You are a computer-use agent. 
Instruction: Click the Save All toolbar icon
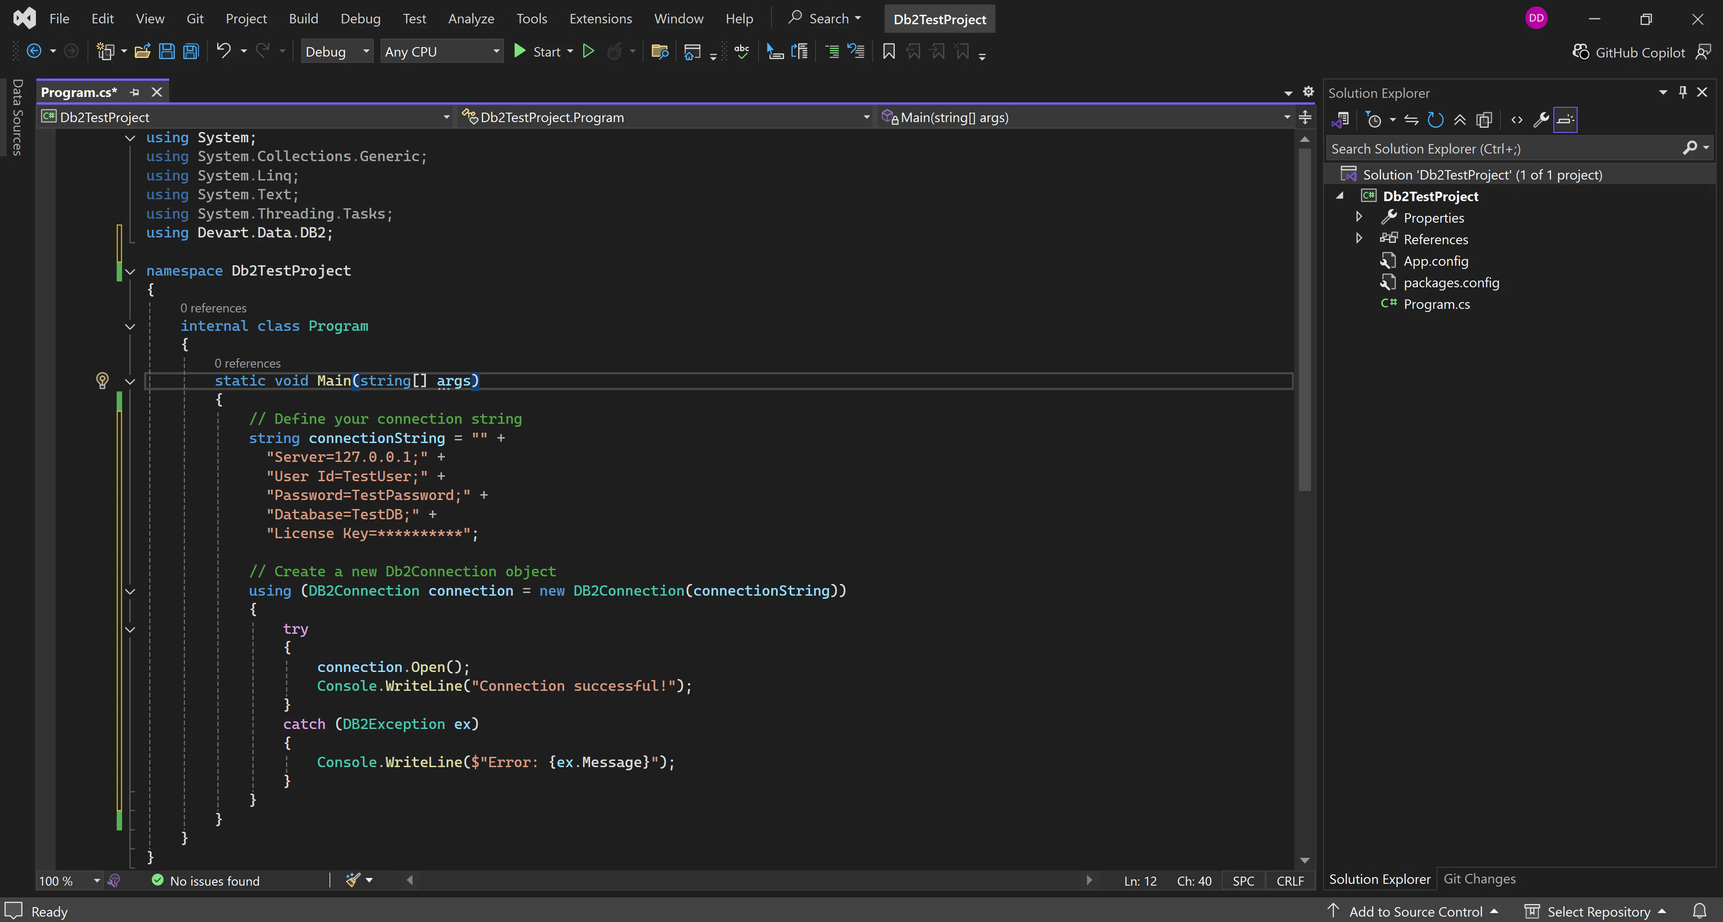(x=191, y=52)
